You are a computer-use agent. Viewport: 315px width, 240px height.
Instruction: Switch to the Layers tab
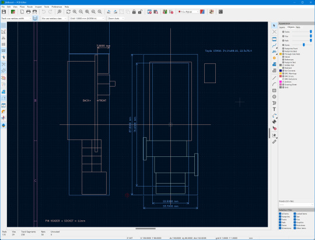tap(282, 27)
